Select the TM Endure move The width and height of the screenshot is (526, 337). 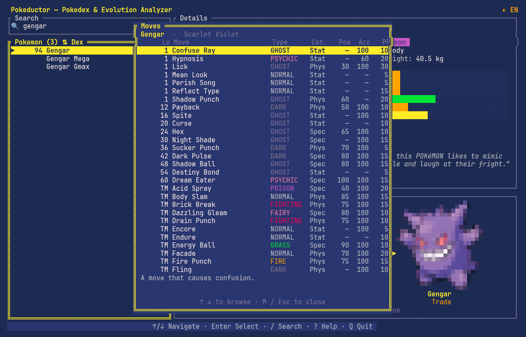coord(263,237)
